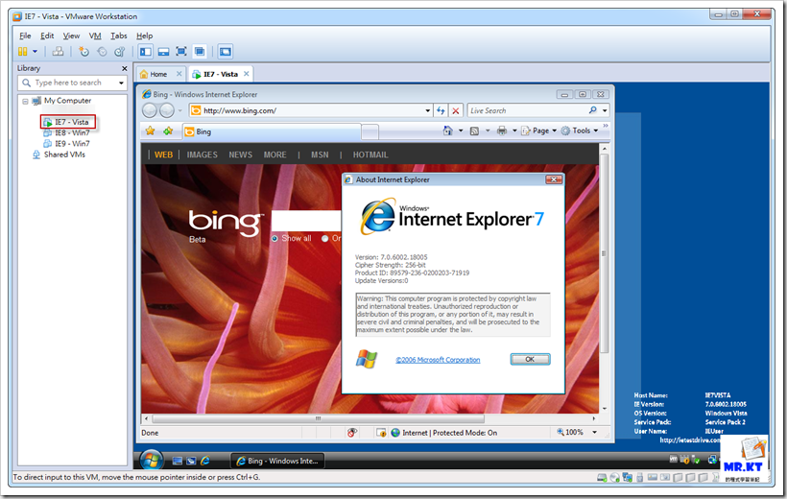Open the Favorites Center star icon

click(x=150, y=131)
